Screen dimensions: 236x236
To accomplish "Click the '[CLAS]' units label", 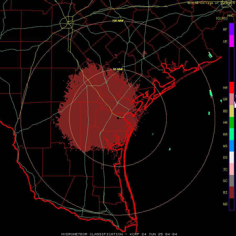I will pyautogui.click(x=222, y=18).
